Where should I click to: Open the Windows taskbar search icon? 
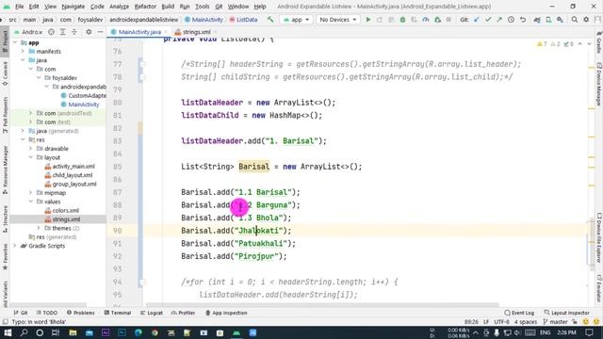click(24, 332)
